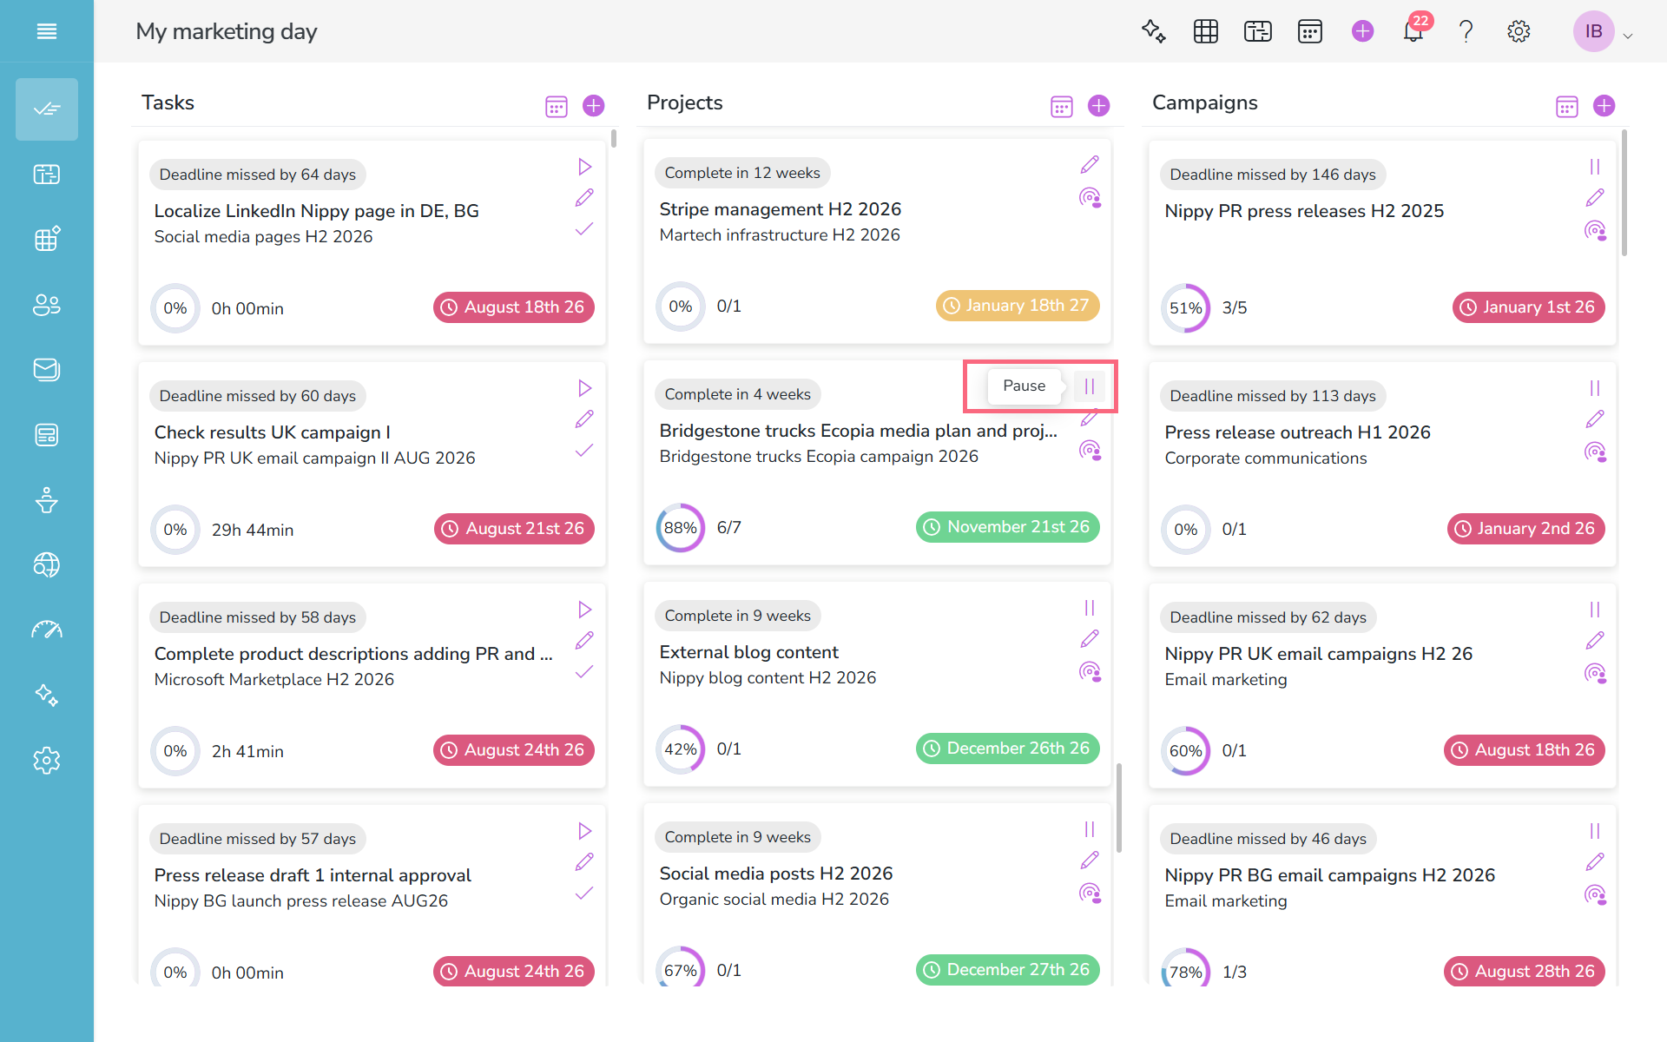Click the January 2nd 26 deadline badge

pyautogui.click(x=1525, y=529)
